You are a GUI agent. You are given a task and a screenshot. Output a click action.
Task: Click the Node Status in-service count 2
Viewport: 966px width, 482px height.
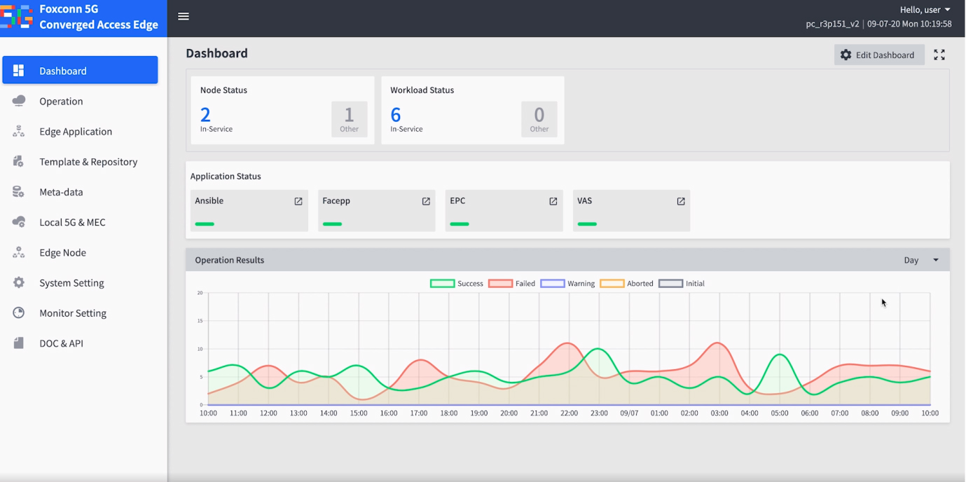pos(205,114)
